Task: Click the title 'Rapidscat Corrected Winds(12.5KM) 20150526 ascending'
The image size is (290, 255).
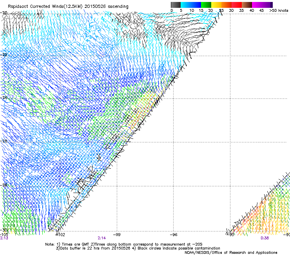Action: [68, 6]
